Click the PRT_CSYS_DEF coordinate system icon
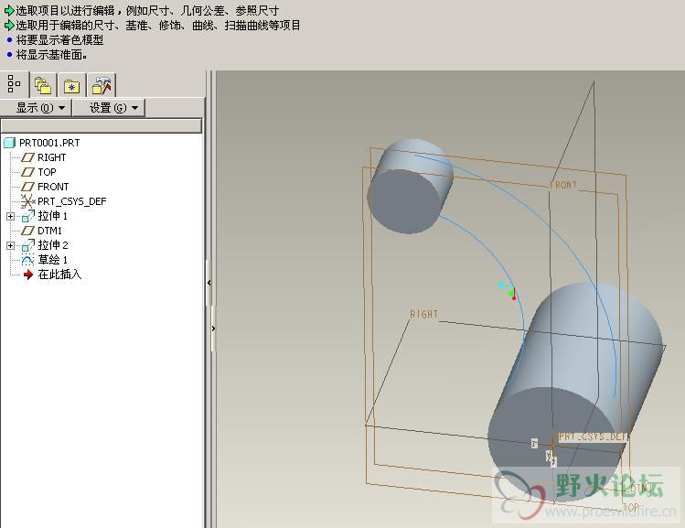685x528 pixels. coord(28,201)
